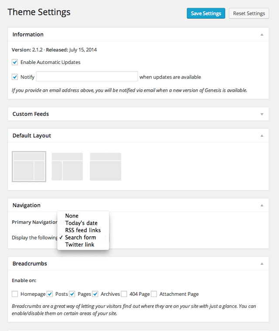Enable breadcrumbs on 404 Page
Viewport: 279px width, 331px height.
click(124, 294)
